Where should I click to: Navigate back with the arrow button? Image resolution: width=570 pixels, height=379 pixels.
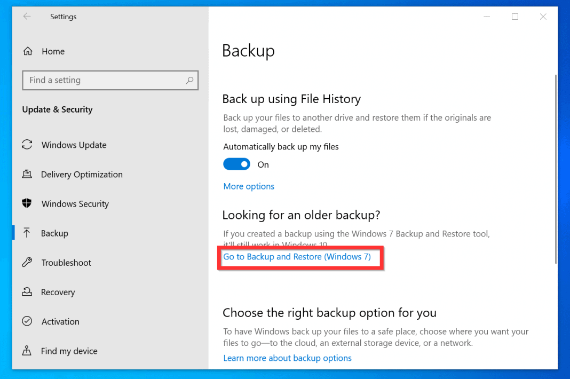27,17
